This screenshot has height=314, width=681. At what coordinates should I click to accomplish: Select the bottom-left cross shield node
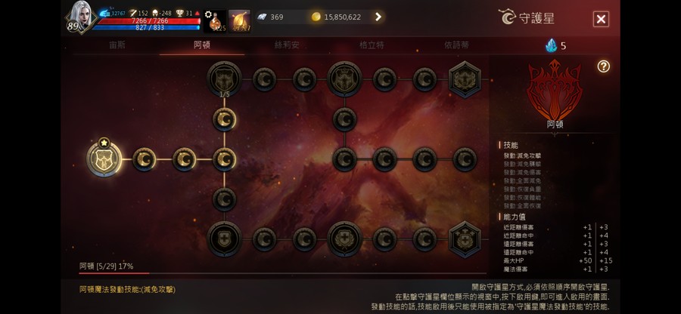pyautogui.click(x=224, y=239)
